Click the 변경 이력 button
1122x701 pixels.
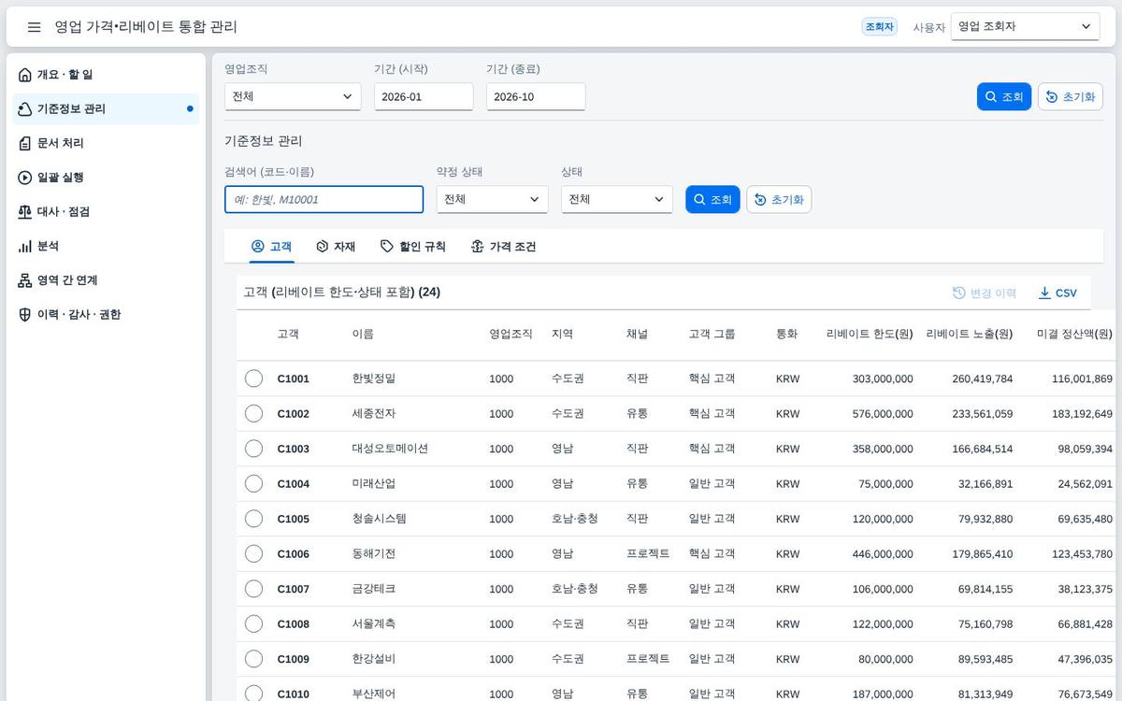985,293
